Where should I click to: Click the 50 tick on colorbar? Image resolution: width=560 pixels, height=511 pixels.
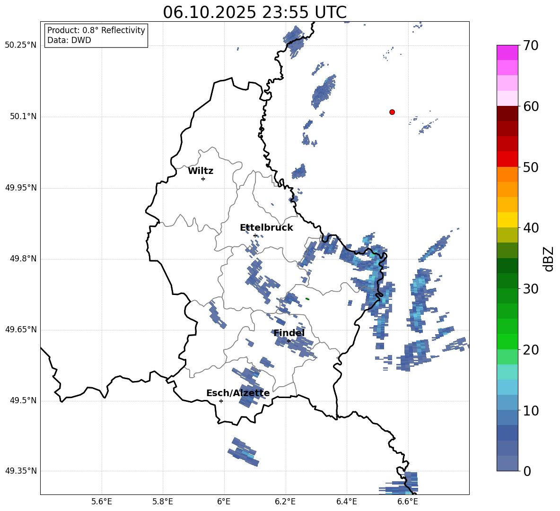[531, 167]
